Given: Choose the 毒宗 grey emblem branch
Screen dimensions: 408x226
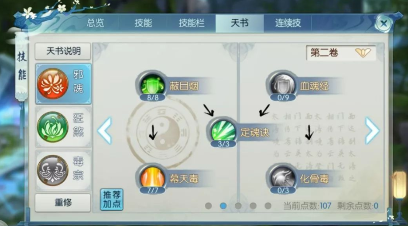Looking at the screenshot, I should tap(63, 170).
